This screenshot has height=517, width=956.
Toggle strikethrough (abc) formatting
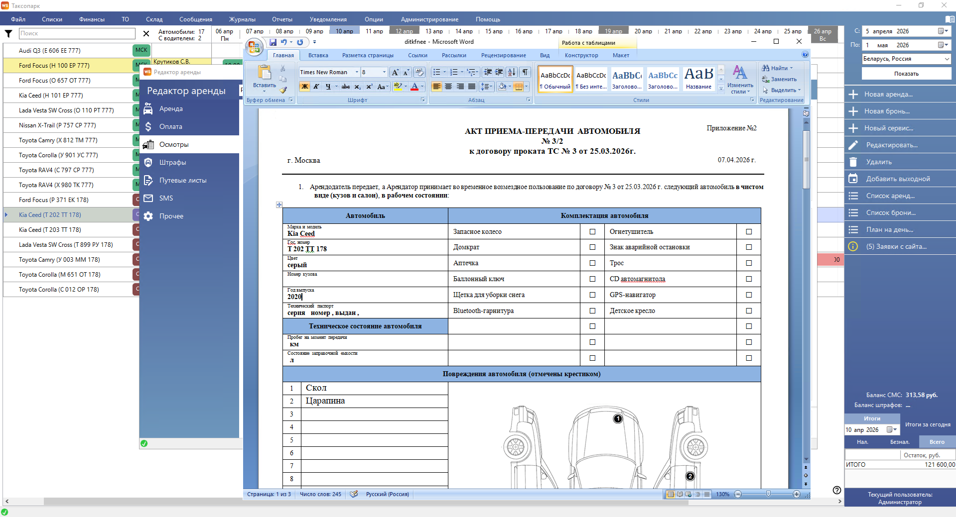(x=346, y=87)
